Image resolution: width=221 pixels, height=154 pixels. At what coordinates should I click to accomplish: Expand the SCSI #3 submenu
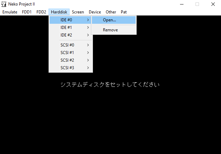coord(70,68)
